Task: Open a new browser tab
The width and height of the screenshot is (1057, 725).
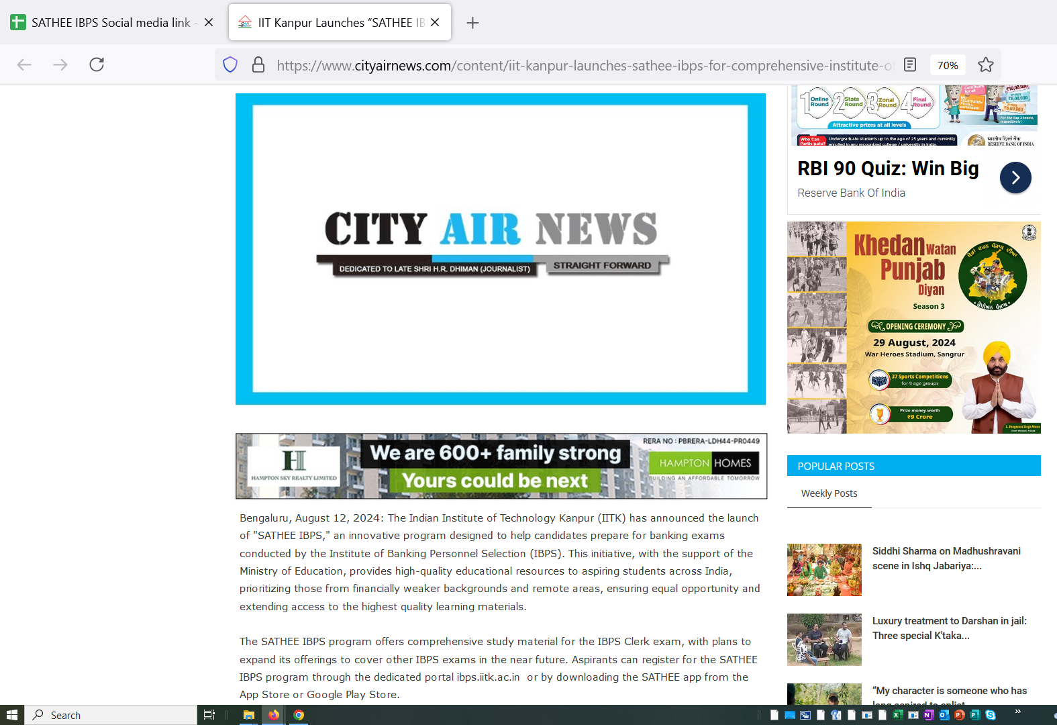Action: tap(472, 23)
